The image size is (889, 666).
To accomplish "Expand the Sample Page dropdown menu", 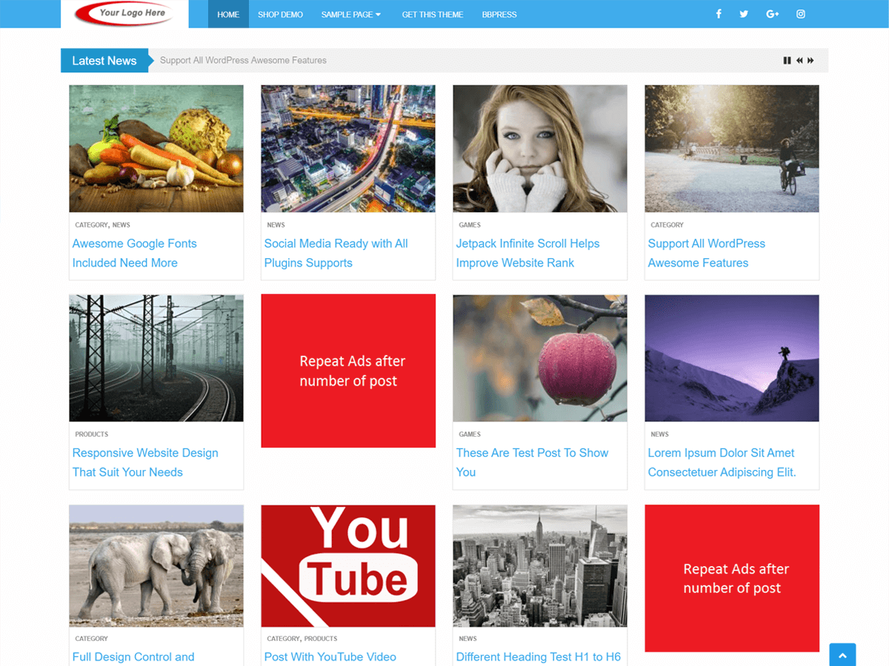I will tap(351, 15).
